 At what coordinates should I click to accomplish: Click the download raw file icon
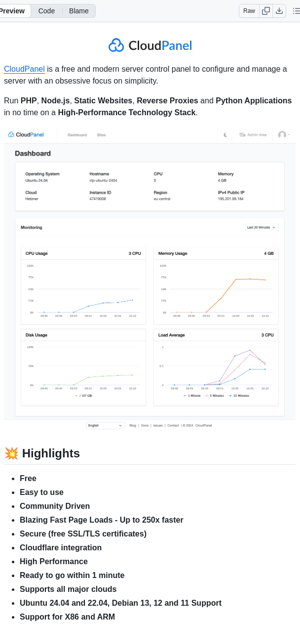[x=280, y=10]
